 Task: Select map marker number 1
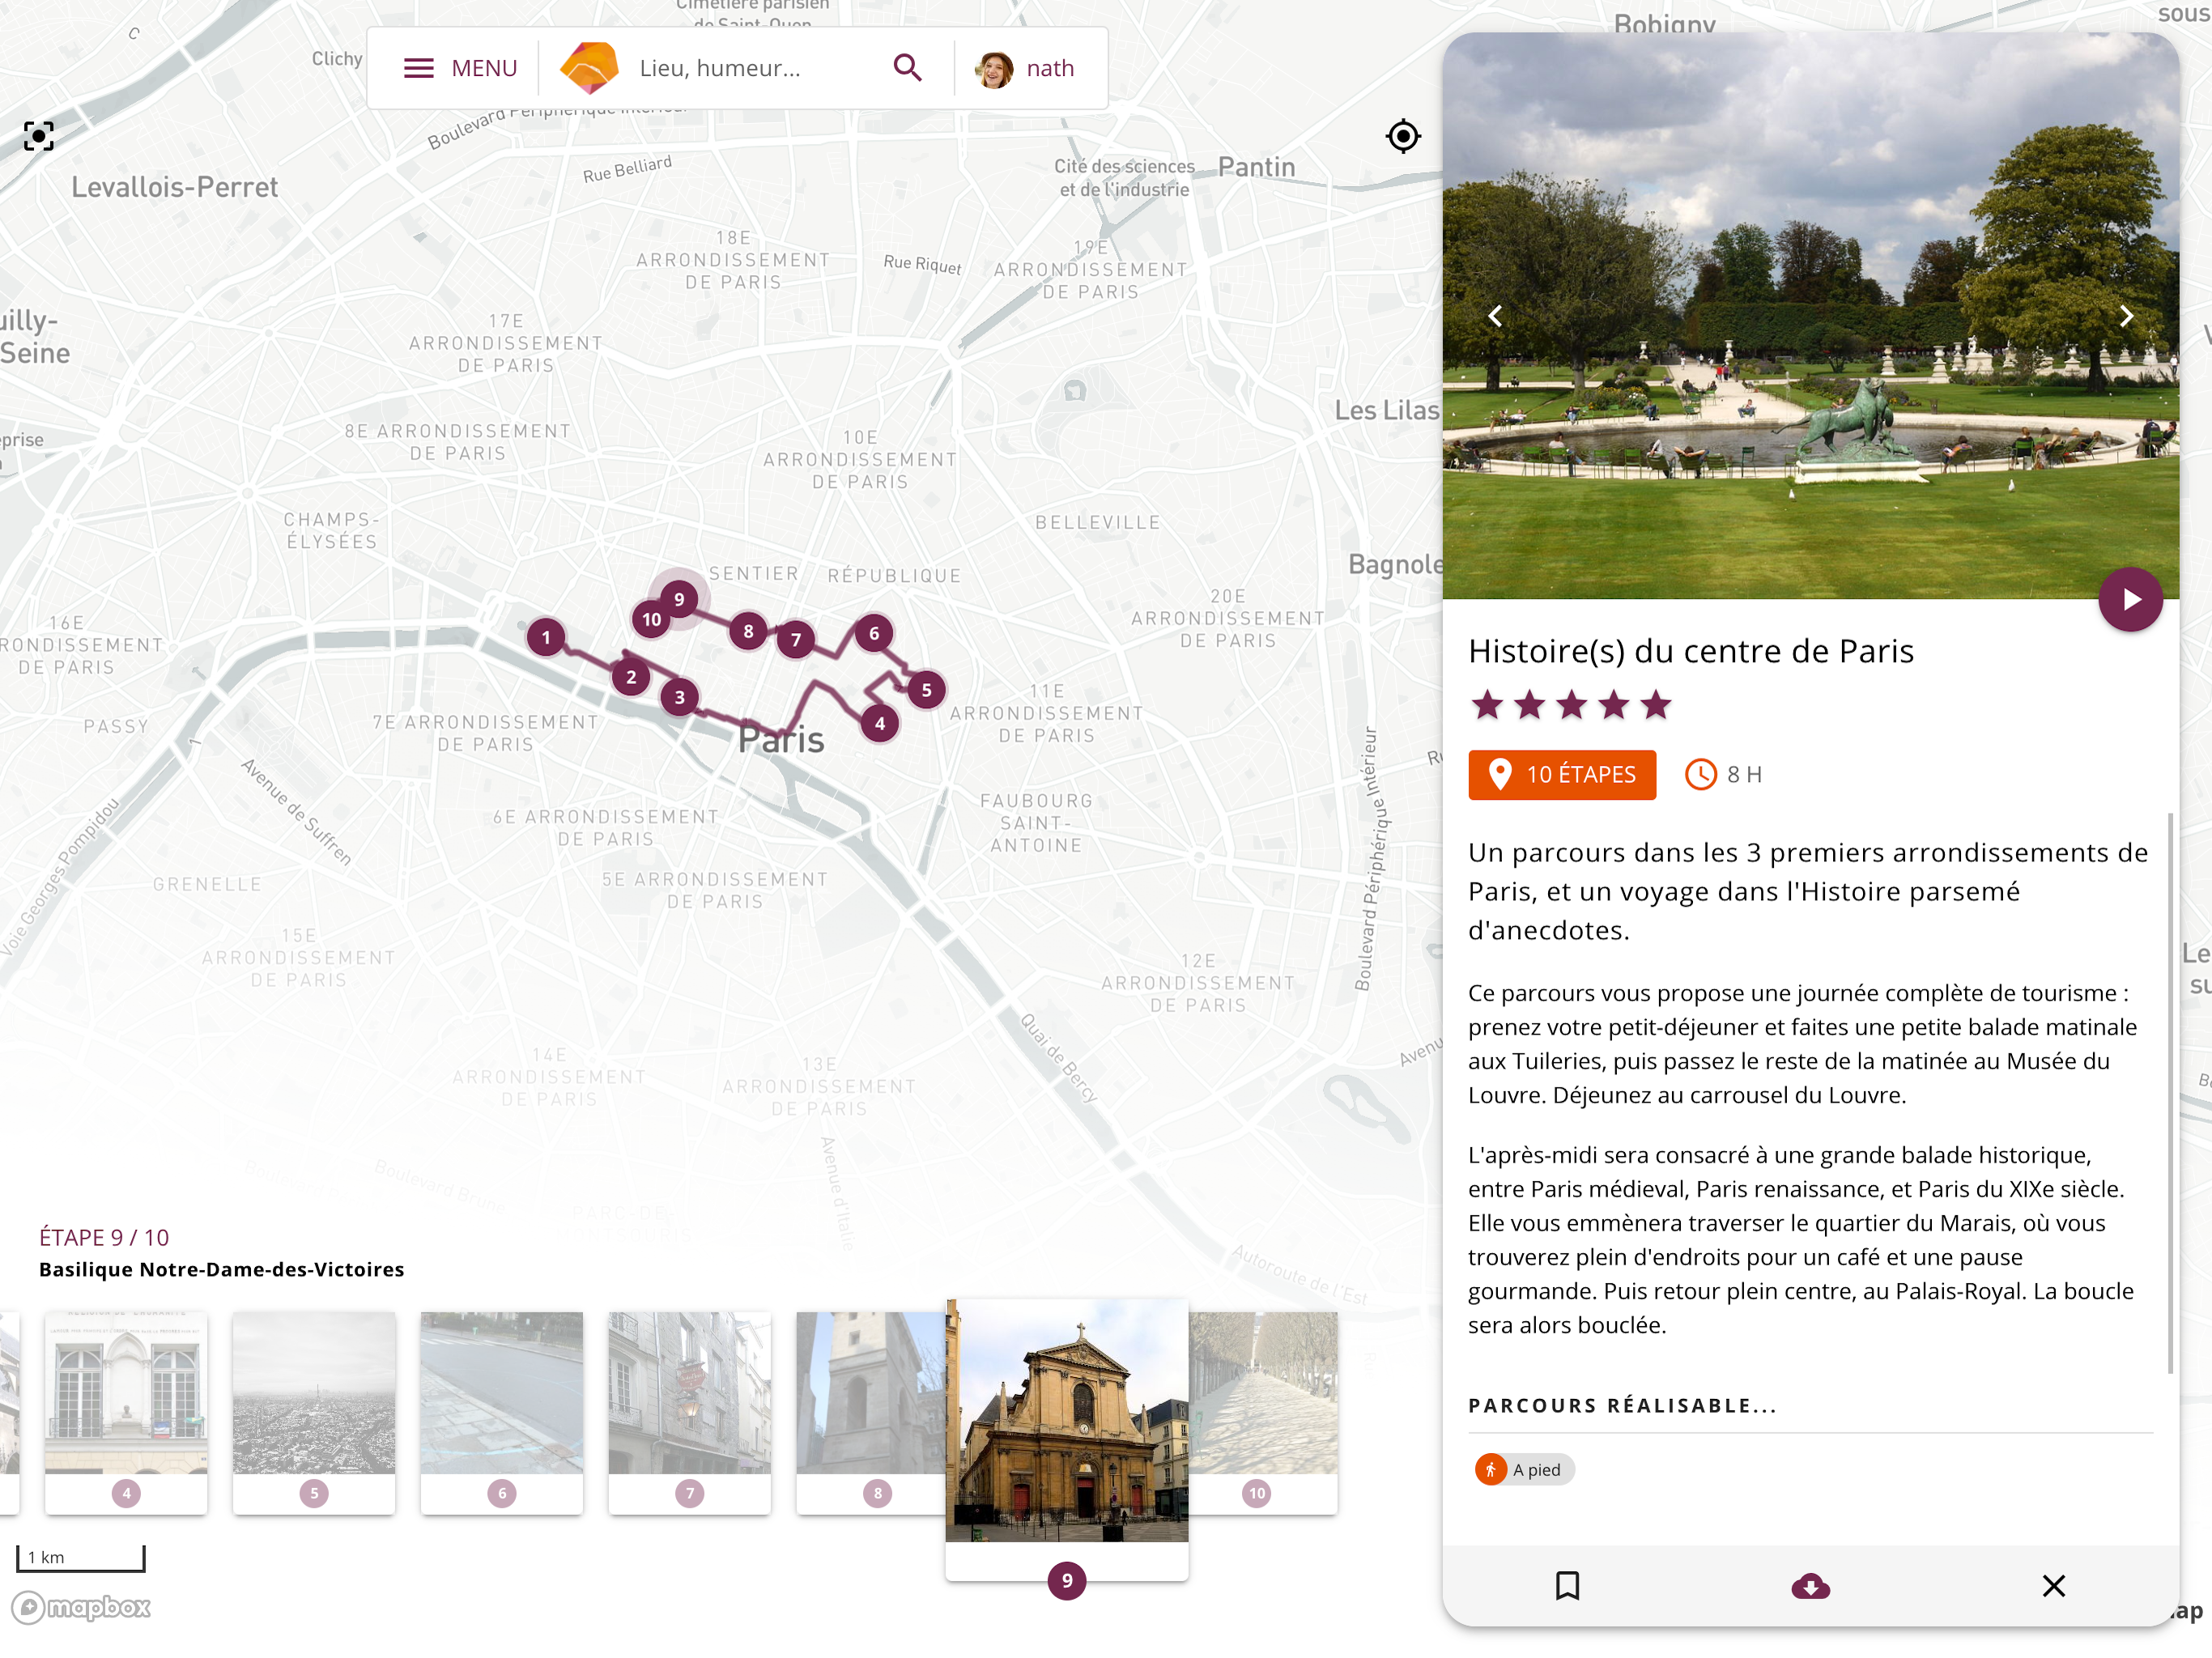546,637
